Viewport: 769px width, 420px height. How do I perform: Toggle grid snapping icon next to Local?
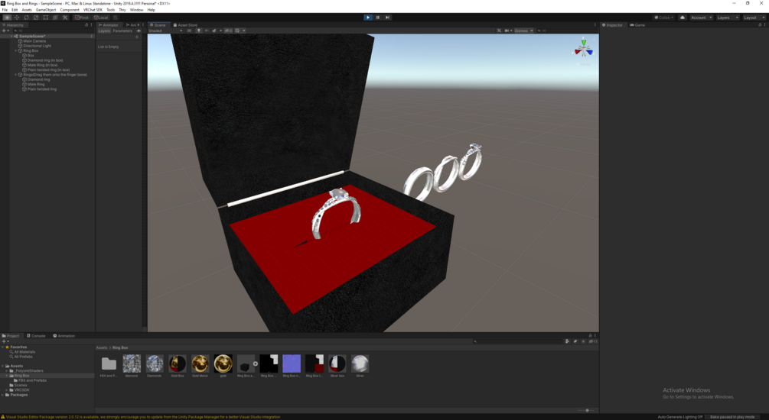pos(116,17)
